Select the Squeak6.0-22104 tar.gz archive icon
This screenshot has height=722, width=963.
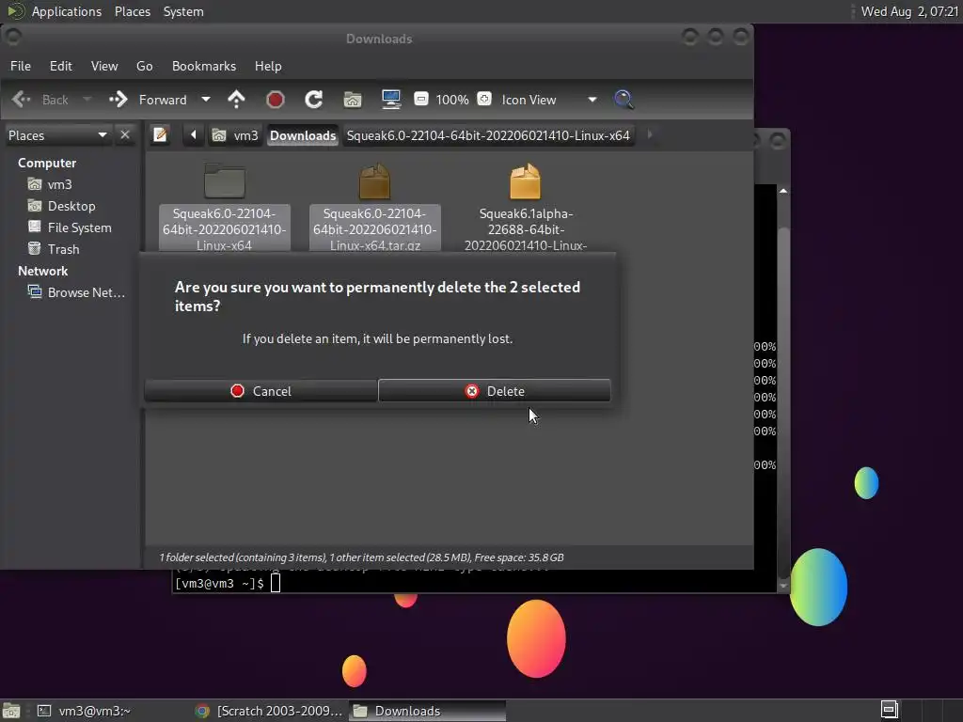click(374, 181)
